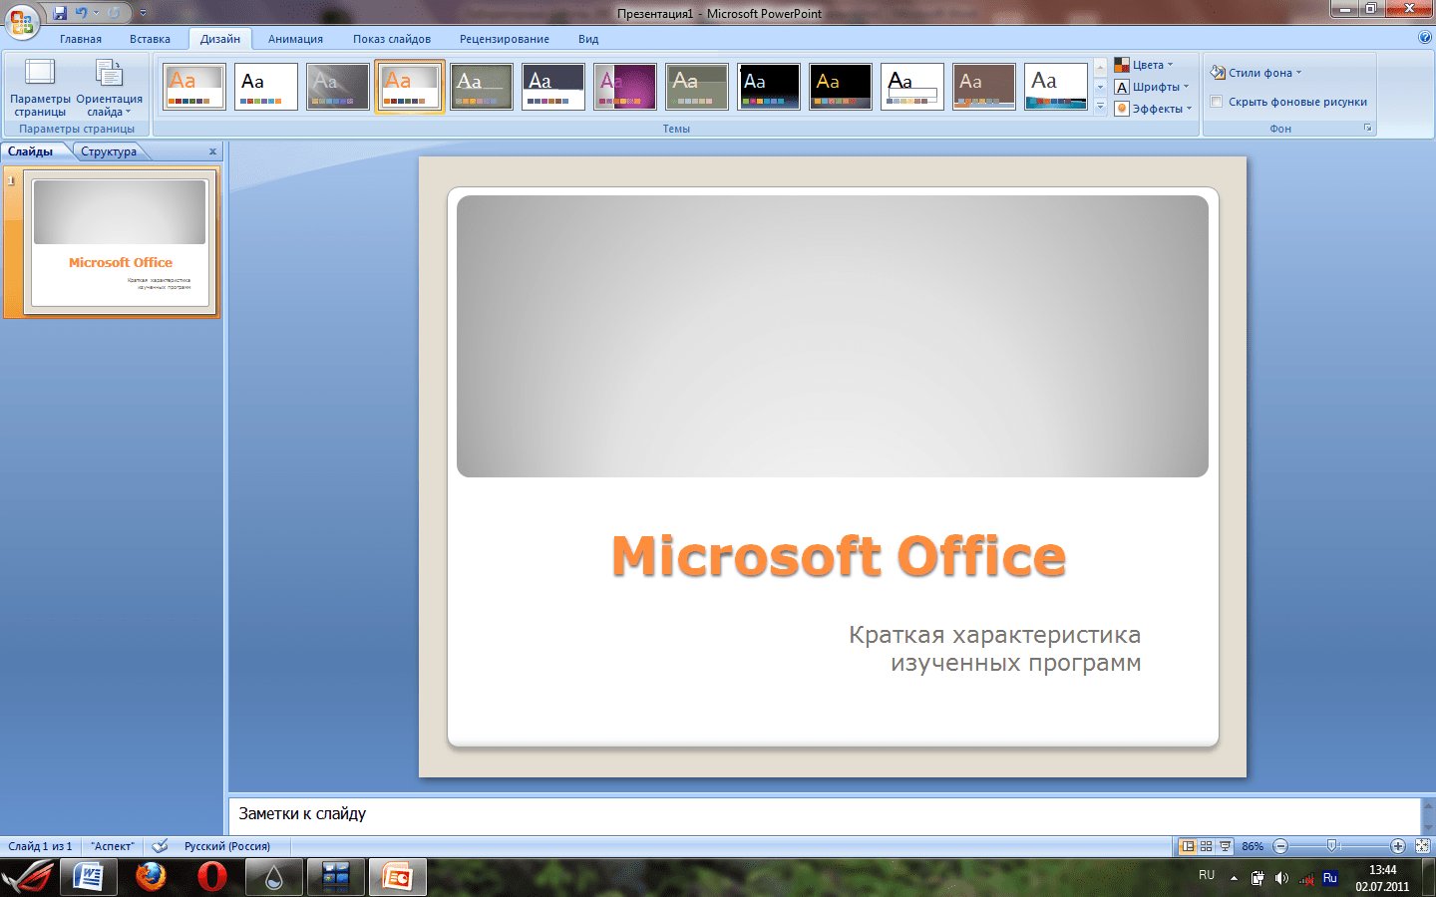This screenshot has height=897, width=1436.
Task: Expand the Ориентация слайда dropdown
Action: (x=109, y=88)
